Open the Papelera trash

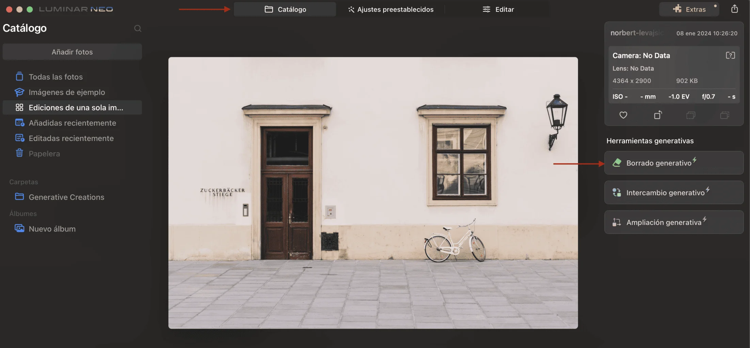pyautogui.click(x=72, y=153)
